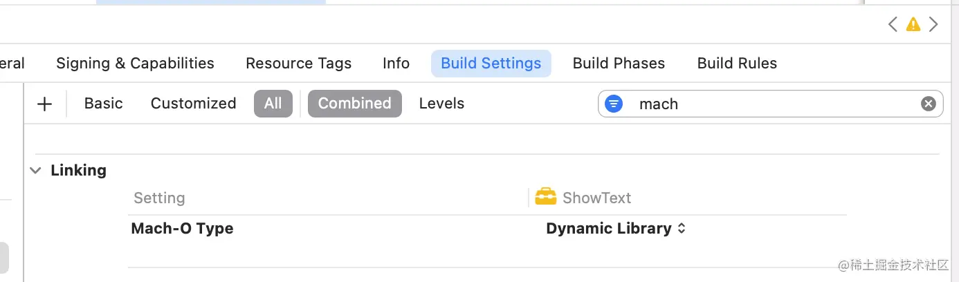959x282 pixels.
Task: Filter to Customized build settings
Action: (193, 104)
